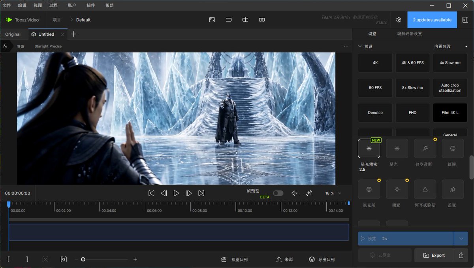Switch to the 编解码器设置 tab
Viewport: 474px width, 268px height.
[x=409, y=34]
